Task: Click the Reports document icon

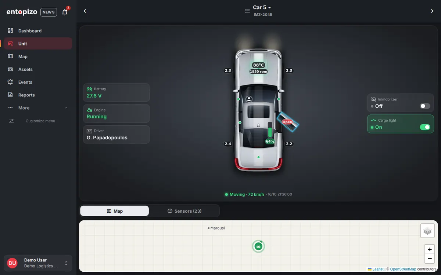Action: click(10, 95)
